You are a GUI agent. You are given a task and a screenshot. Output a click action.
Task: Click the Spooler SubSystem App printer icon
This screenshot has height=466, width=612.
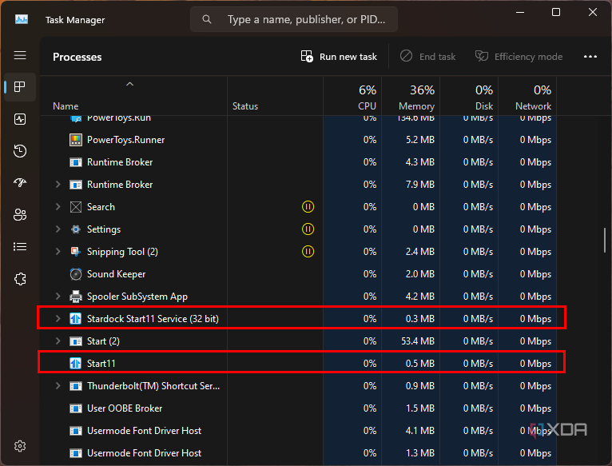tap(76, 297)
